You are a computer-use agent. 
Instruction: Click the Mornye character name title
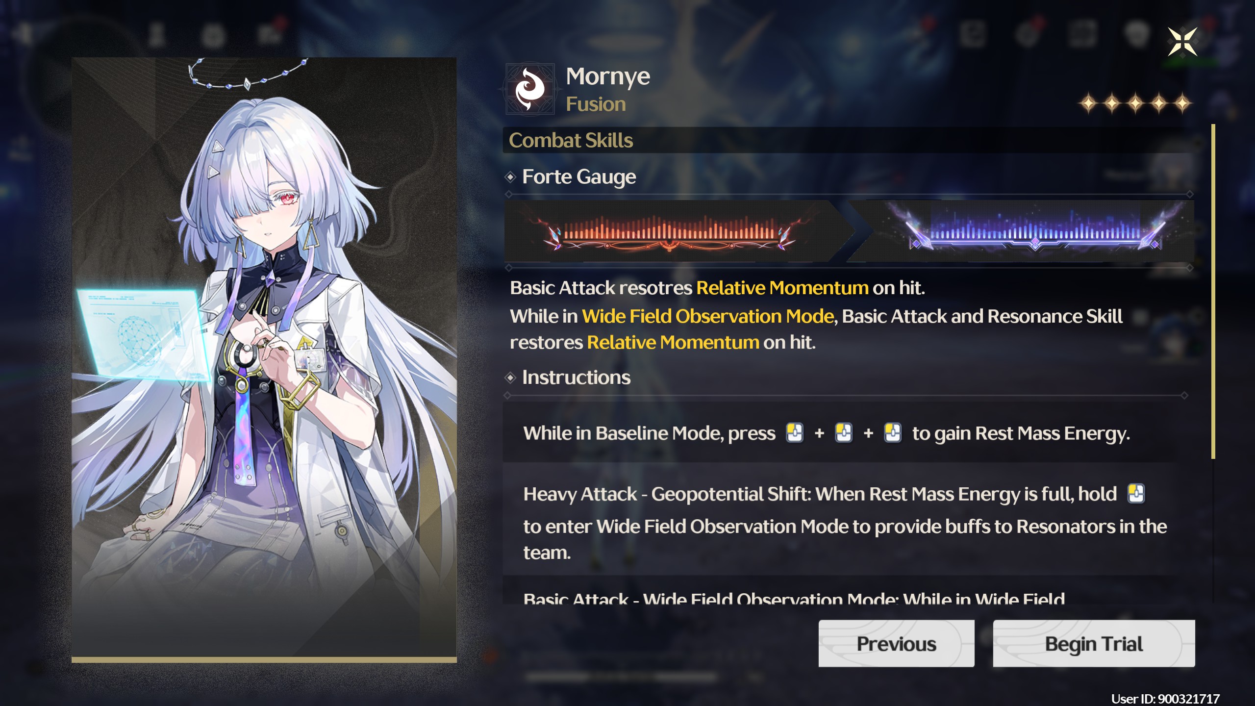[608, 77]
